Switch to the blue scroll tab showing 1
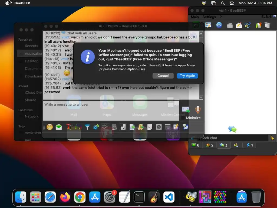This screenshot has height=208, width=277. pyautogui.click(x=249, y=145)
